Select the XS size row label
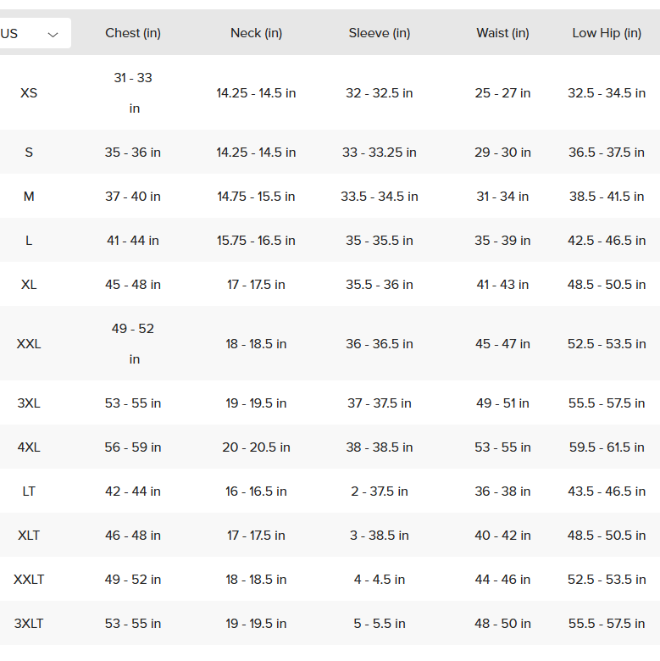Image resolution: width=660 pixels, height=661 pixels. 29,92
